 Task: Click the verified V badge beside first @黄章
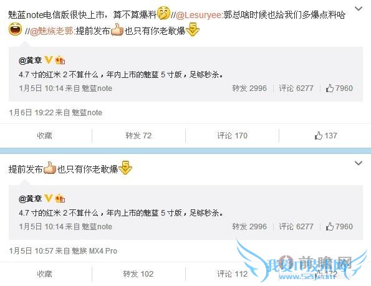pyautogui.click(x=49, y=60)
